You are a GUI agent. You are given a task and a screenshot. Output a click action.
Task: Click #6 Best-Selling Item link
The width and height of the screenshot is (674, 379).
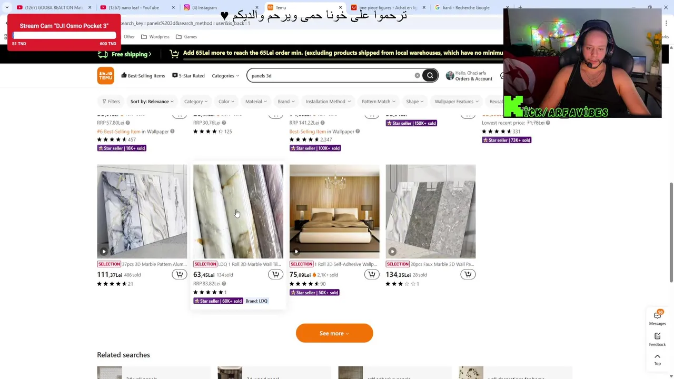[x=118, y=132]
